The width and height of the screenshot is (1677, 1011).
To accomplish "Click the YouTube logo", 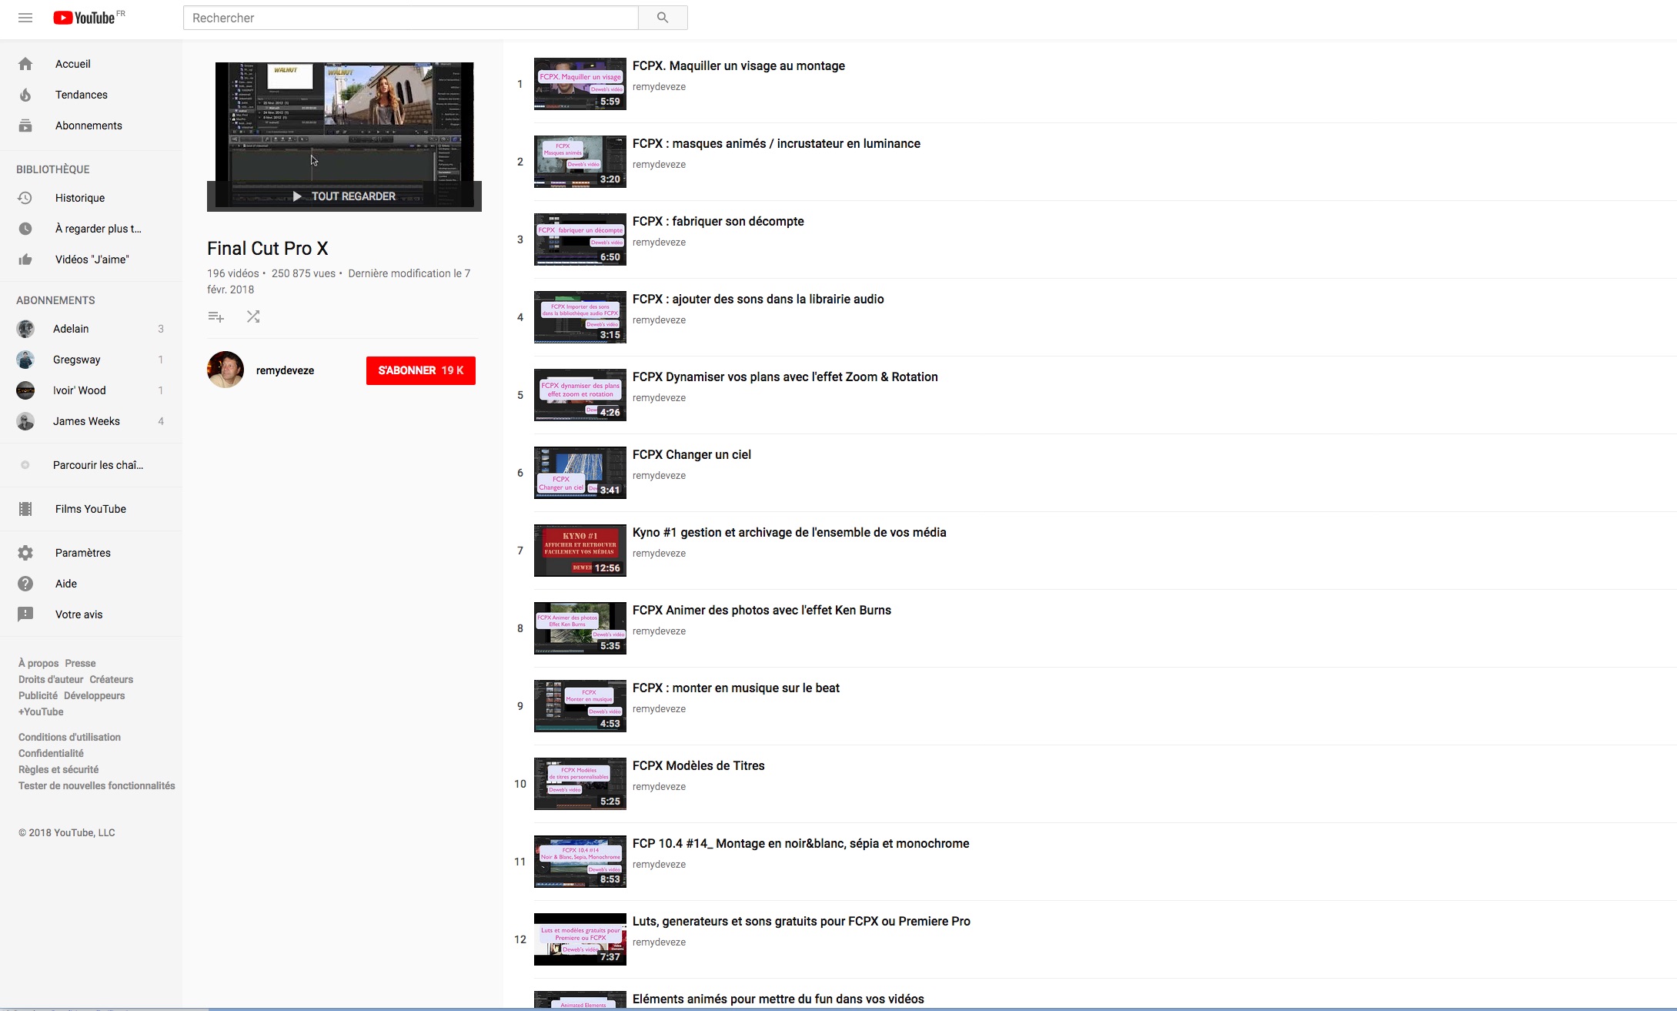I will [83, 17].
